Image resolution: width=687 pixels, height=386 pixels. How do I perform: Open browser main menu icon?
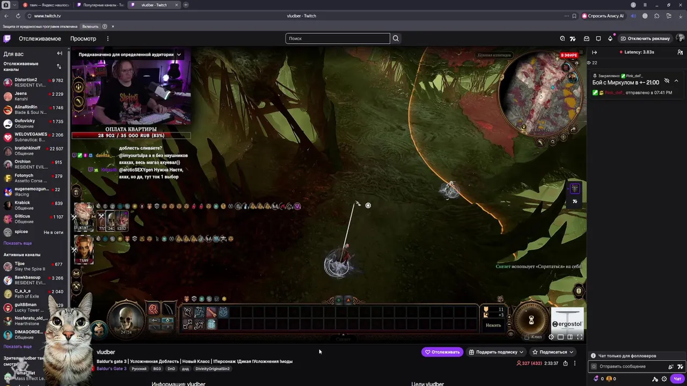646,5
